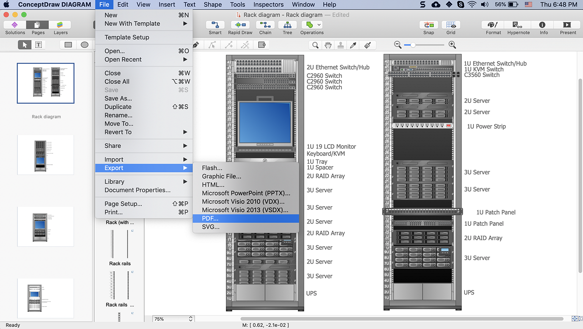The width and height of the screenshot is (583, 329).
Task: Open the Solutions panel
Action: tap(15, 27)
